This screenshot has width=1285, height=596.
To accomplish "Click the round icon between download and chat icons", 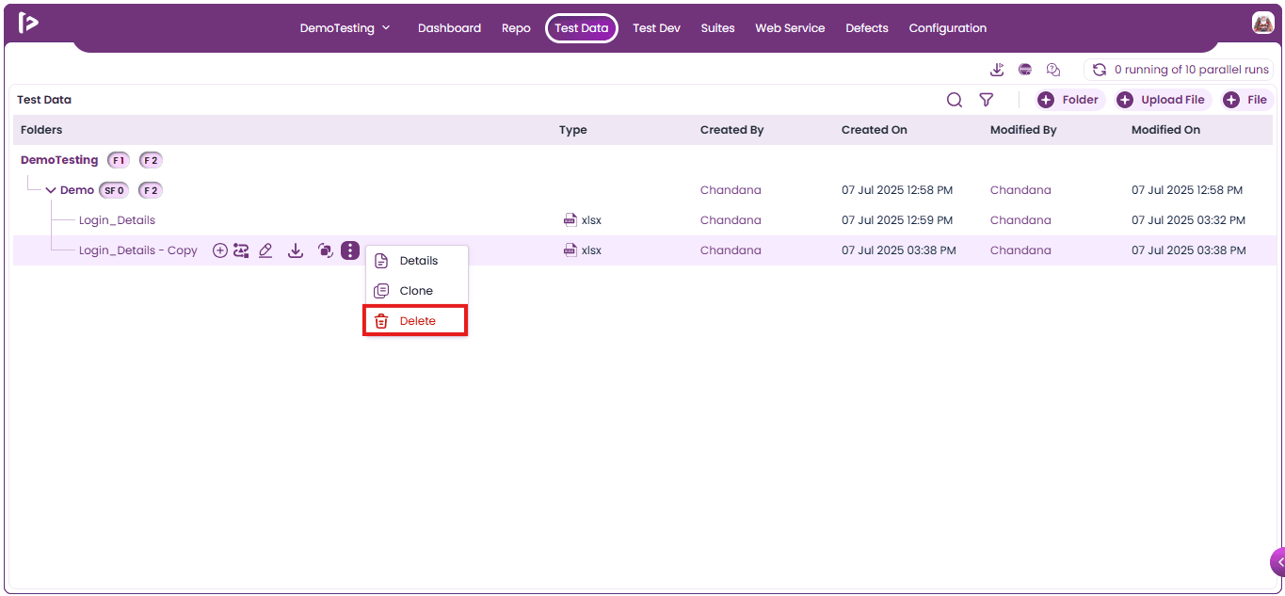I will pyautogui.click(x=1025, y=70).
